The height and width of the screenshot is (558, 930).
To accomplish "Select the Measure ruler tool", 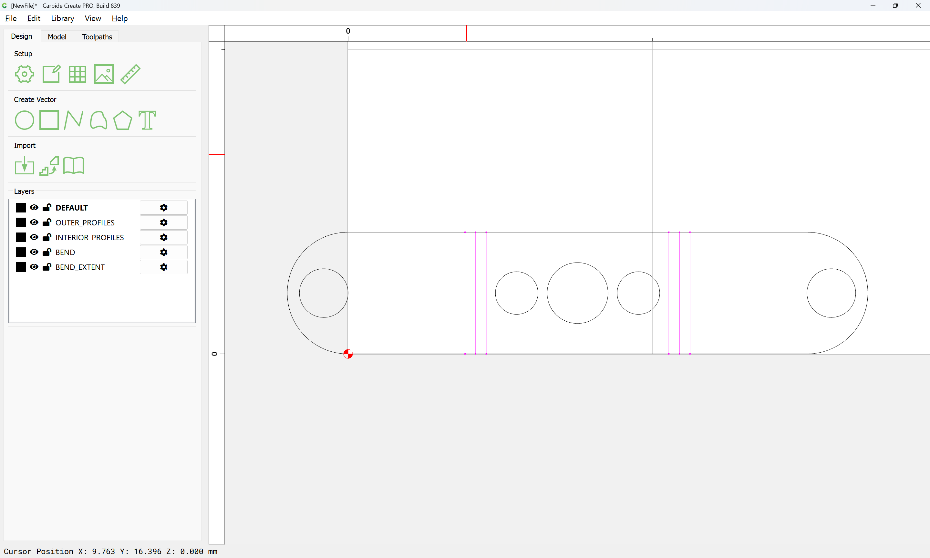I will click(130, 74).
